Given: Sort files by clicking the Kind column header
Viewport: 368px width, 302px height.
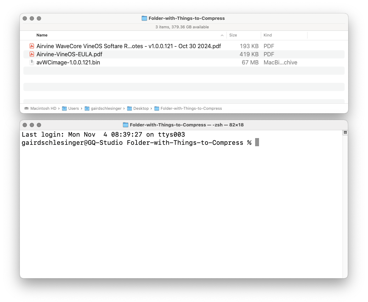Looking at the screenshot, I should point(268,35).
